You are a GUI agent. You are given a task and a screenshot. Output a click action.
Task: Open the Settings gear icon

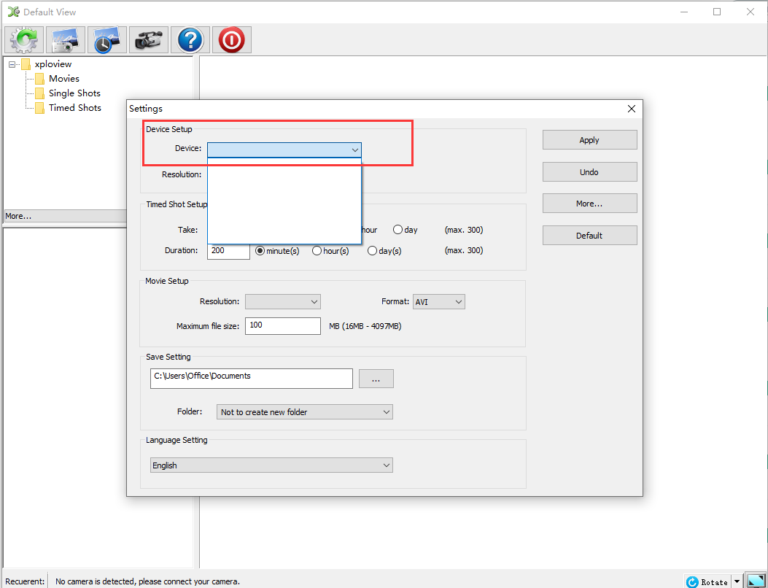point(23,39)
